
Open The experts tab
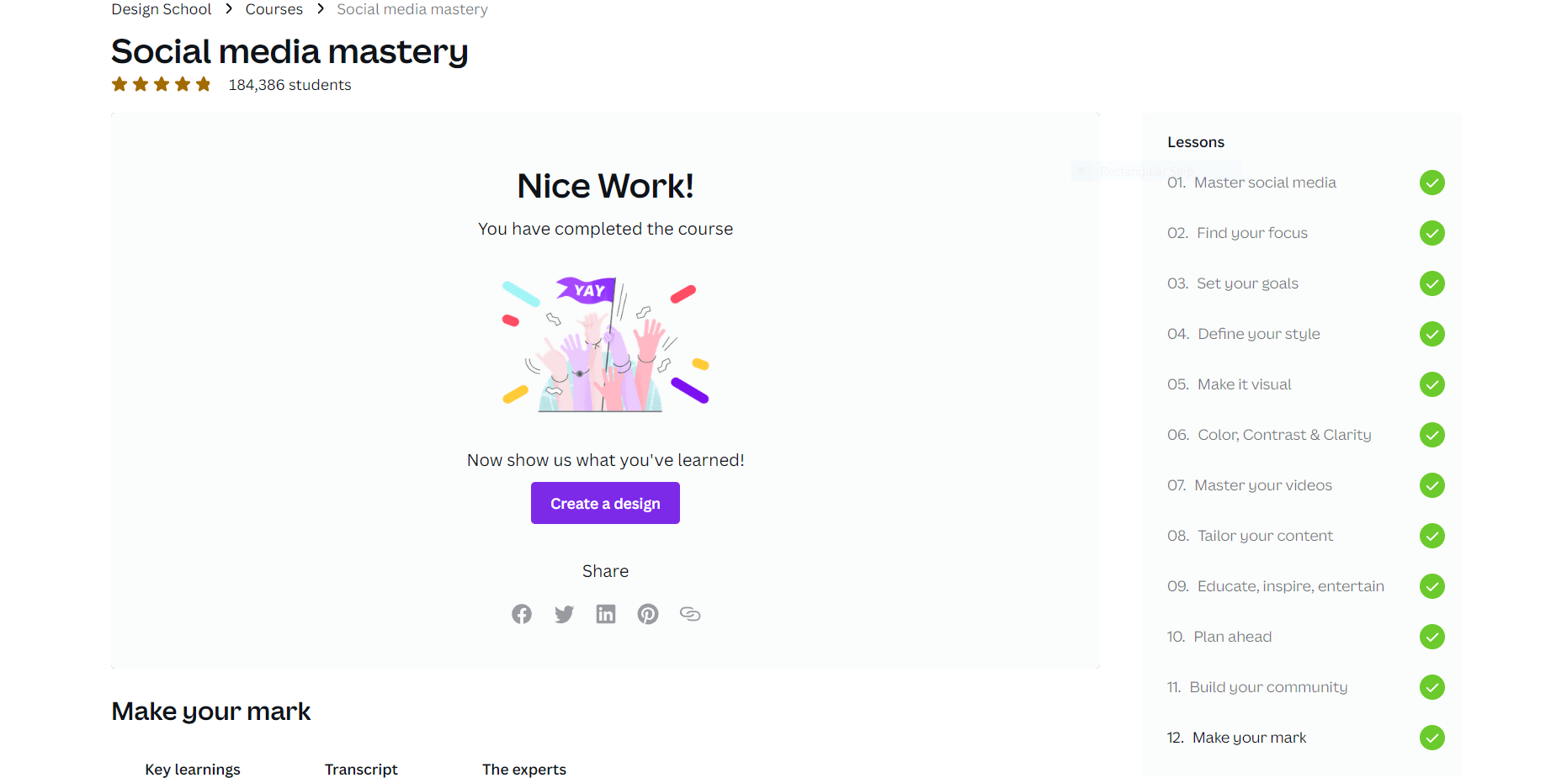tap(523, 769)
